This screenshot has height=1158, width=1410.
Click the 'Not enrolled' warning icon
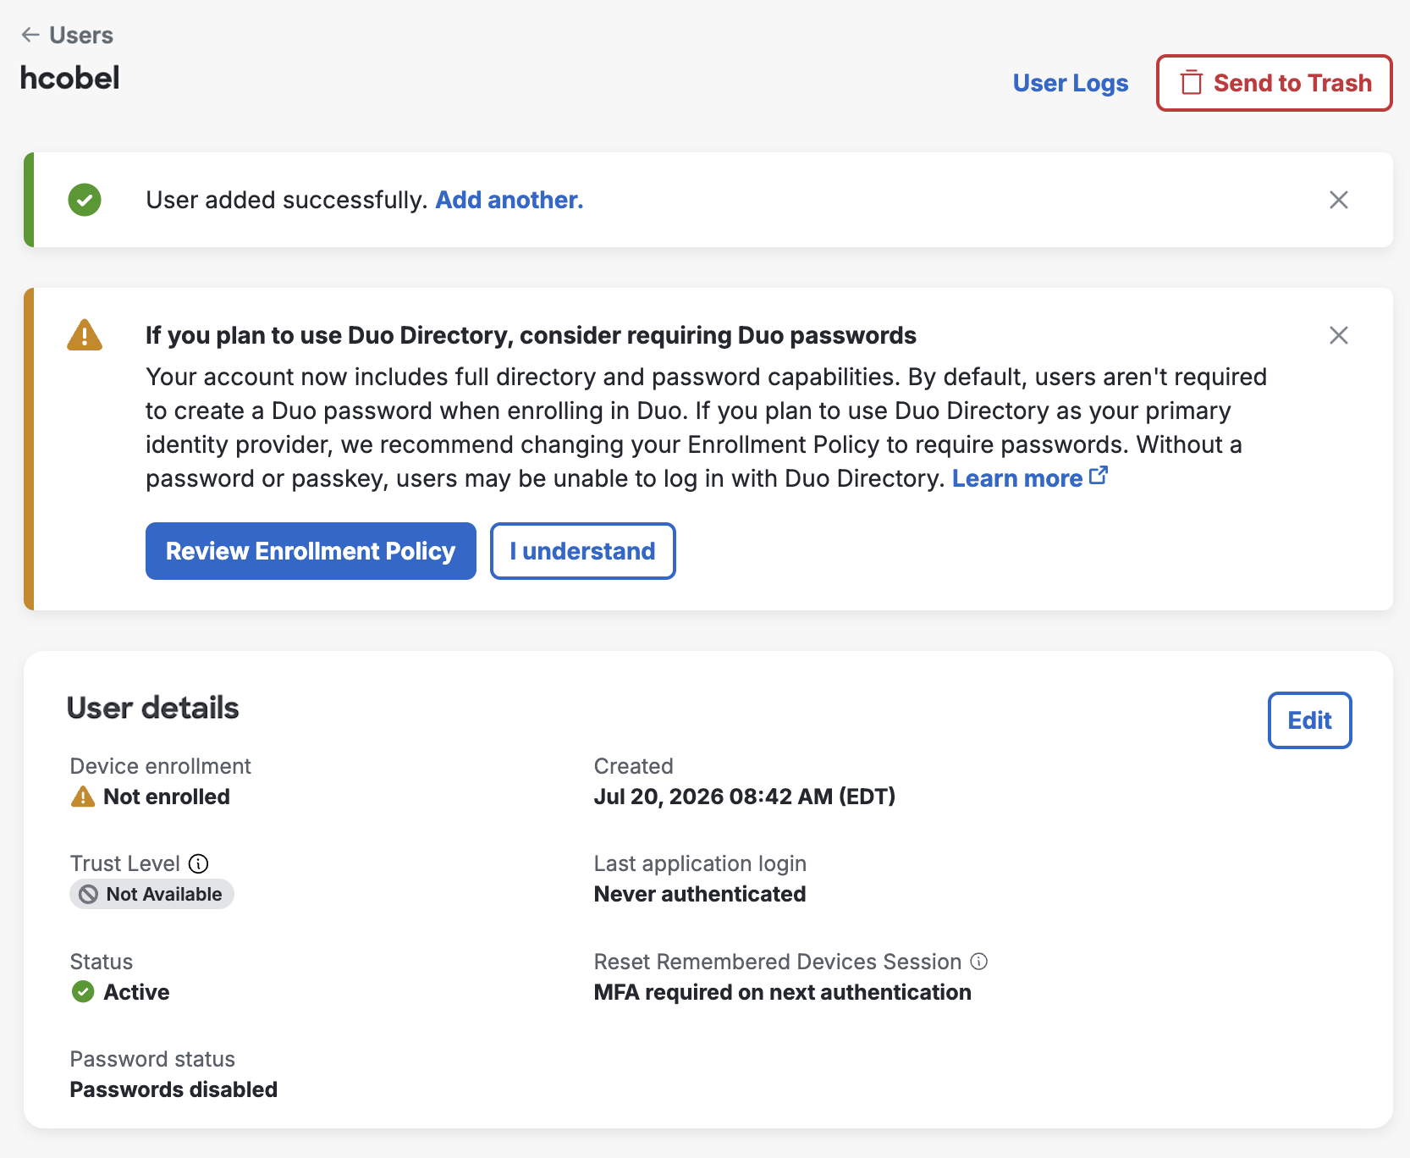83,797
